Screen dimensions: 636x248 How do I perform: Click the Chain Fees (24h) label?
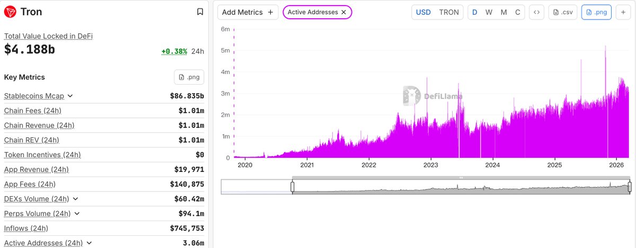(32, 111)
